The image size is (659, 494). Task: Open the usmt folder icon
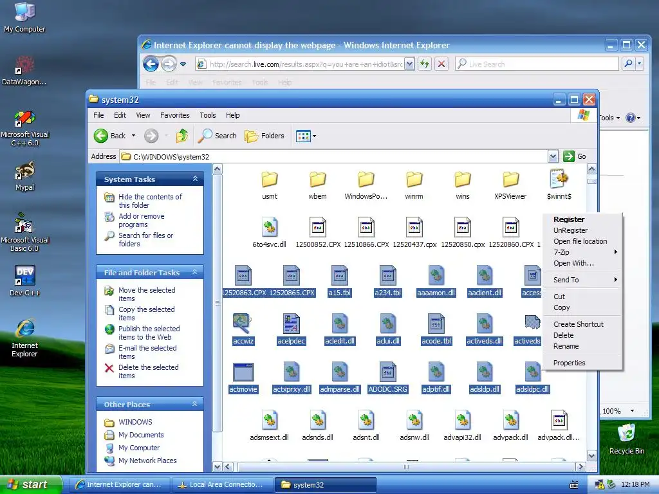270,179
